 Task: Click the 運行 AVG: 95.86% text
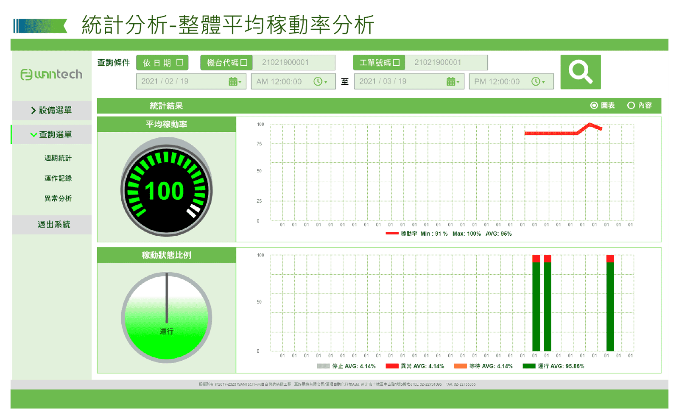pyautogui.click(x=561, y=366)
